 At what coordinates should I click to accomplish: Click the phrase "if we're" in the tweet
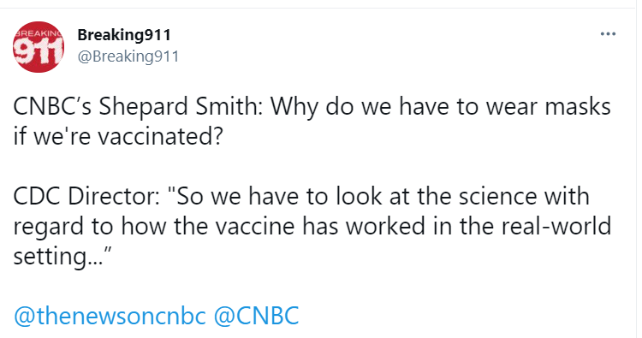pos(52,136)
